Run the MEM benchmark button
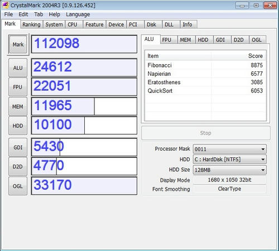The image size is (279, 251). pyautogui.click(x=18, y=107)
